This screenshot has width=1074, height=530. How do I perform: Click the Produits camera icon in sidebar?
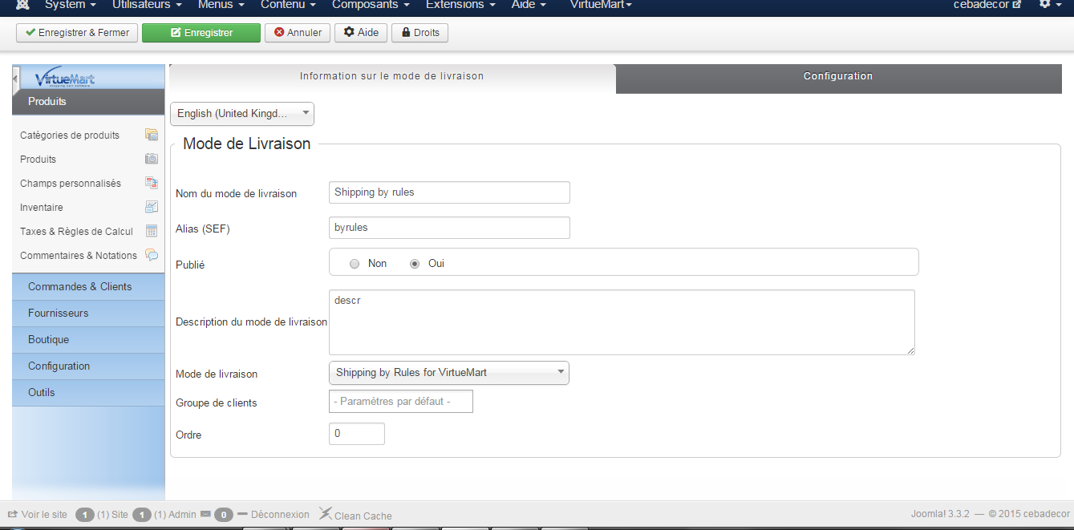pos(151,159)
